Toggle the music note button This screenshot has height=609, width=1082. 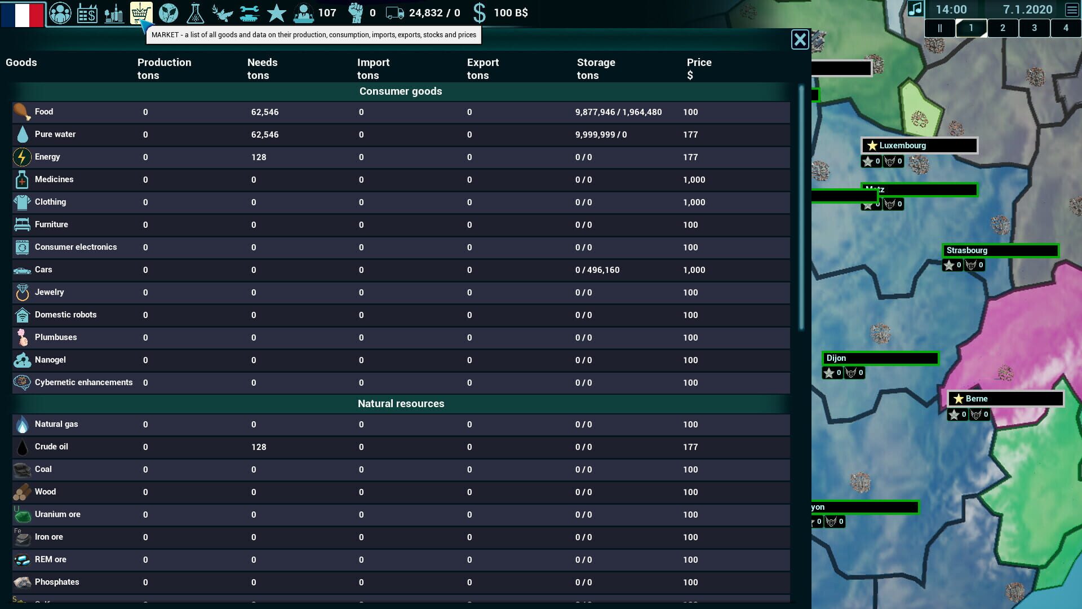point(916,9)
